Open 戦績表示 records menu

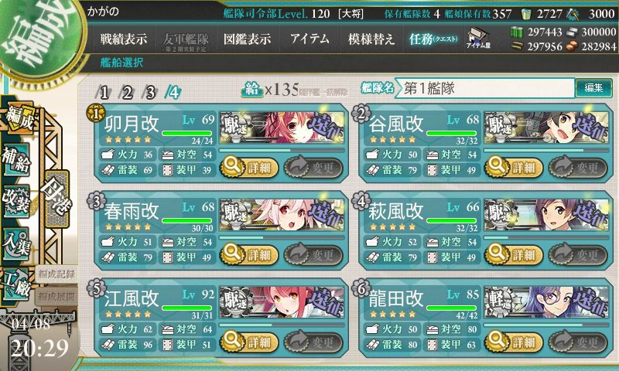click(124, 39)
